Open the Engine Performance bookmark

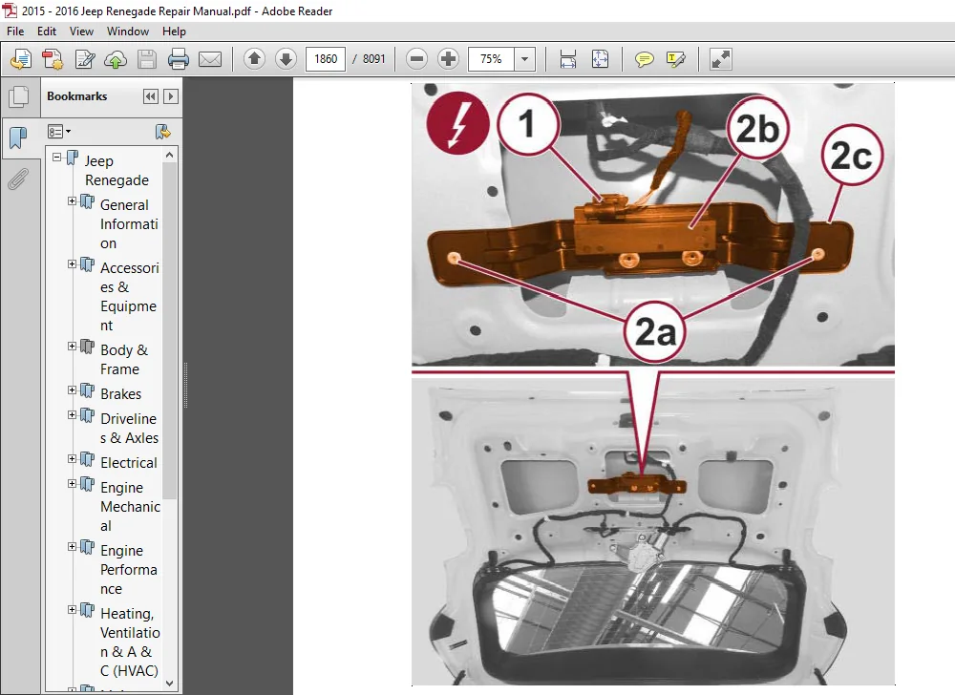click(129, 570)
